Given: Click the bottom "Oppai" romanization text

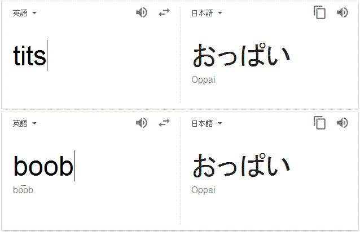Looking at the screenshot, I should (203, 190).
